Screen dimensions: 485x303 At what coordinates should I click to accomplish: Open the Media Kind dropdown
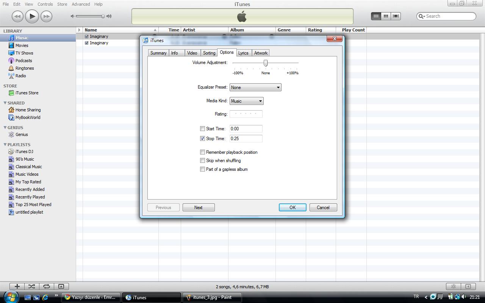tap(246, 101)
